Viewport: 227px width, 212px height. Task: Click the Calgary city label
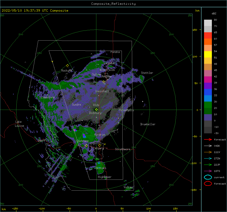point(98,148)
